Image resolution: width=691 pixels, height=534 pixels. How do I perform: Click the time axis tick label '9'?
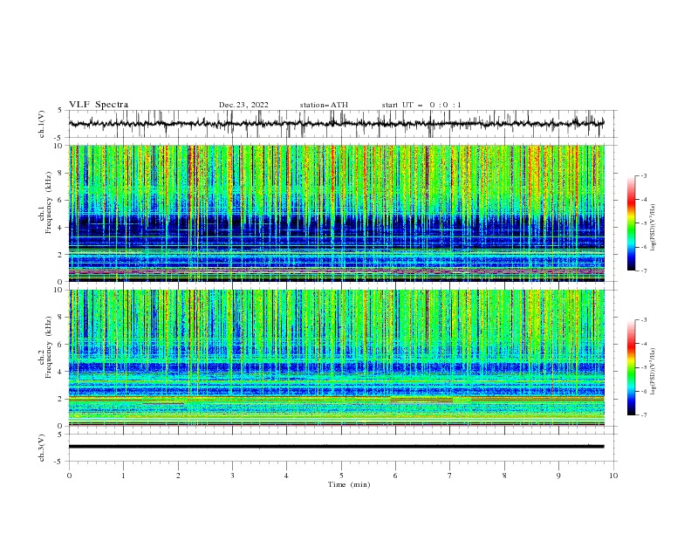tap(558, 476)
